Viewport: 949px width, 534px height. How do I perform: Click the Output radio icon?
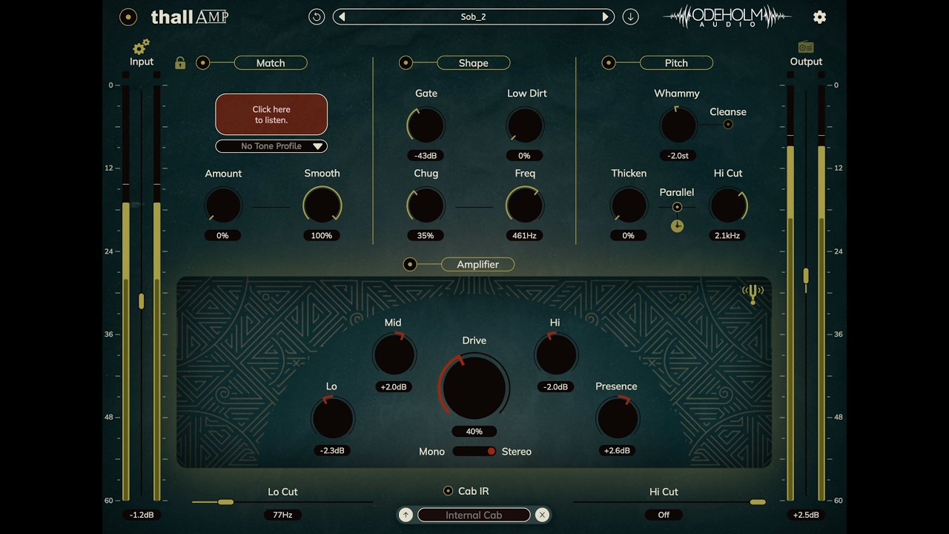coord(806,47)
